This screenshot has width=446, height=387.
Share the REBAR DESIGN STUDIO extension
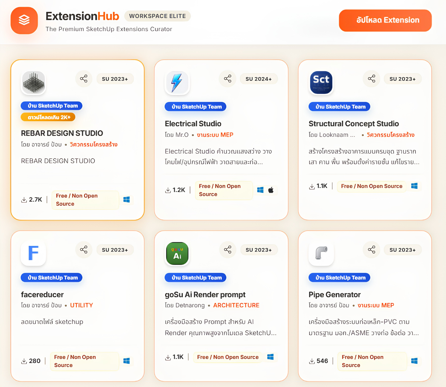tap(84, 79)
